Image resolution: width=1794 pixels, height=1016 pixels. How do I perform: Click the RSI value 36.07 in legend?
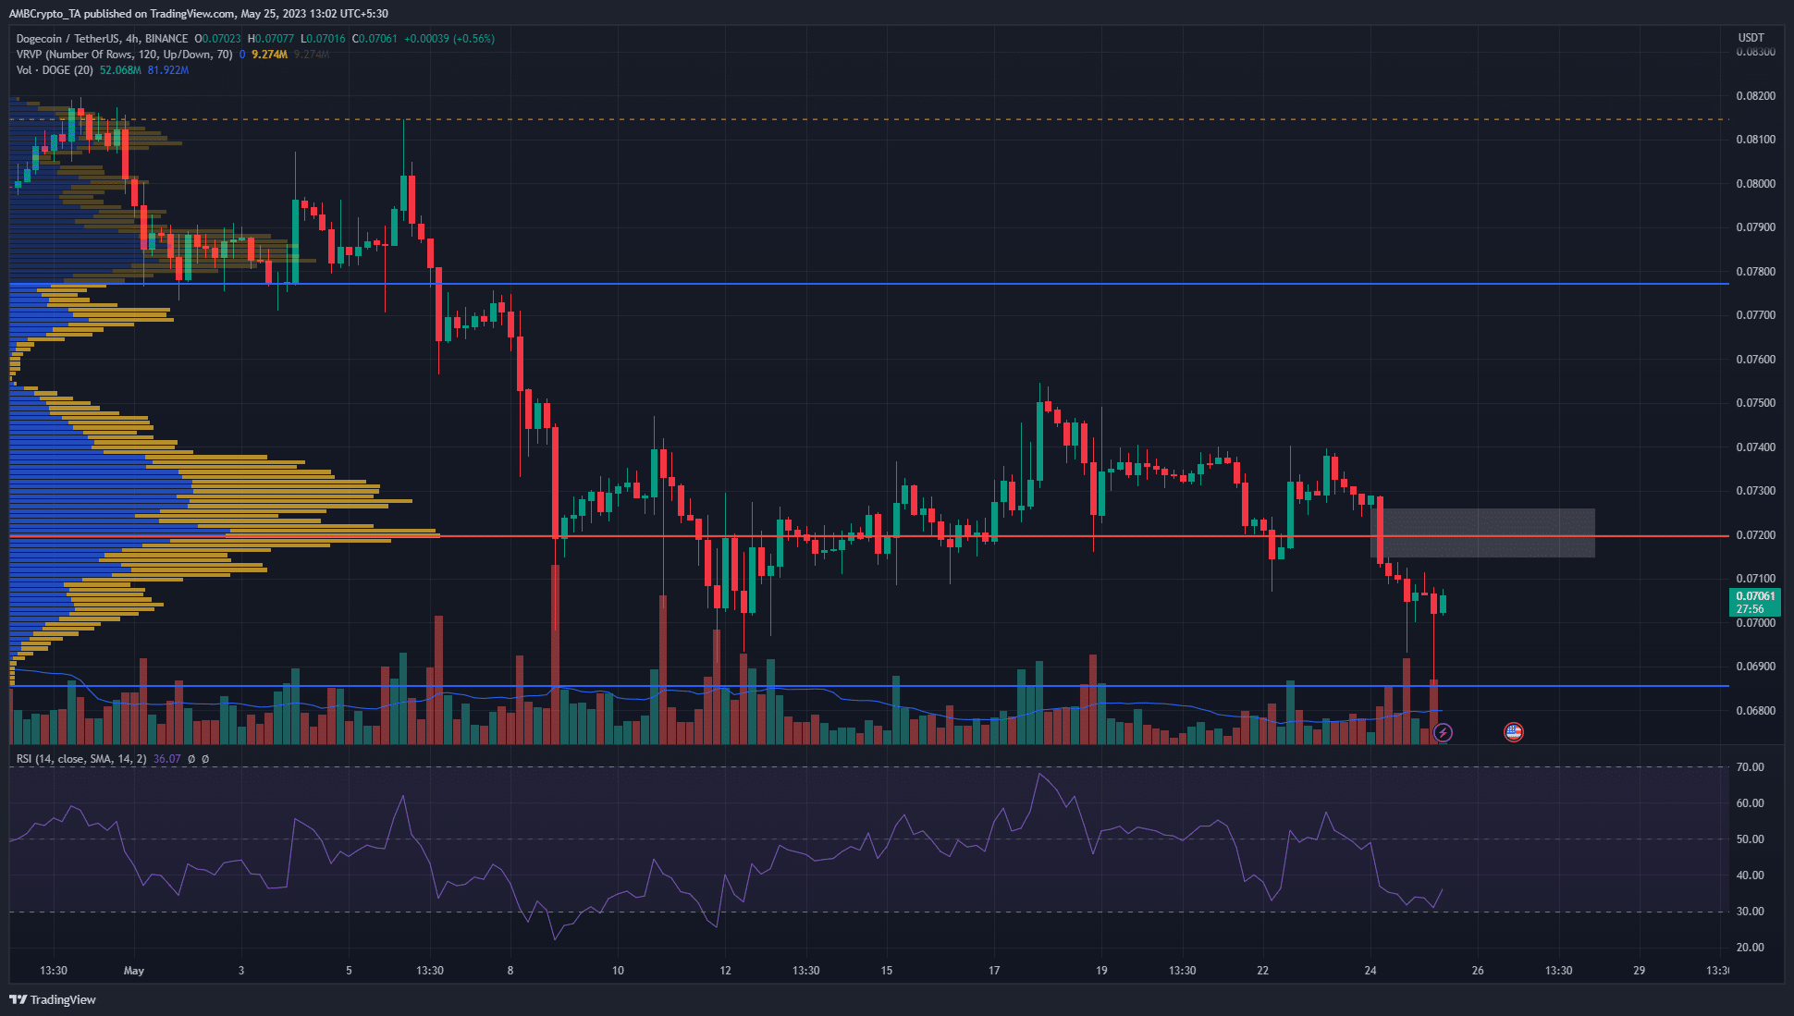(167, 759)
